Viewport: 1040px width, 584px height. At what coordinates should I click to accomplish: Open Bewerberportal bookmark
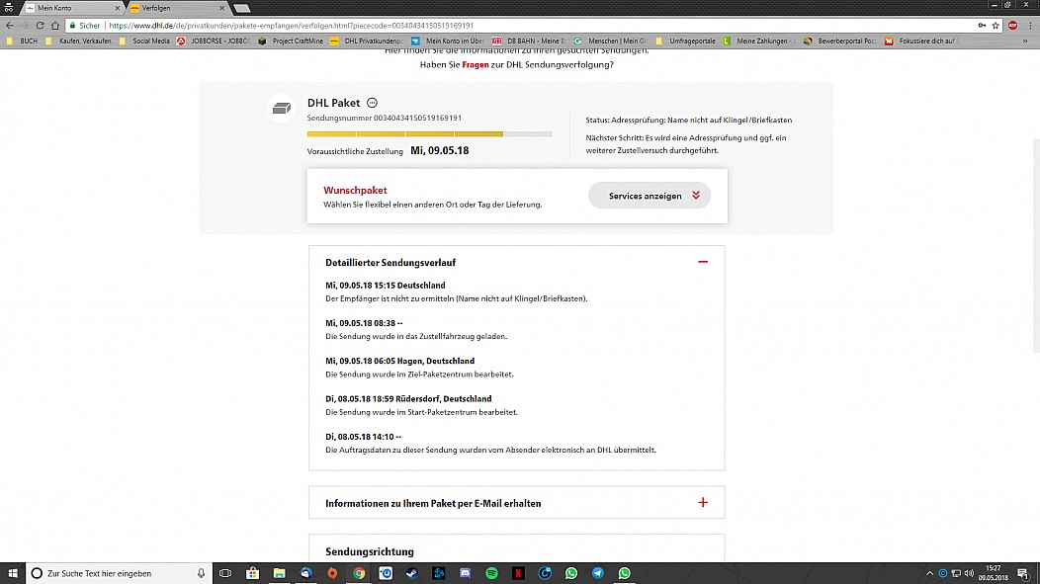(839, 42)
